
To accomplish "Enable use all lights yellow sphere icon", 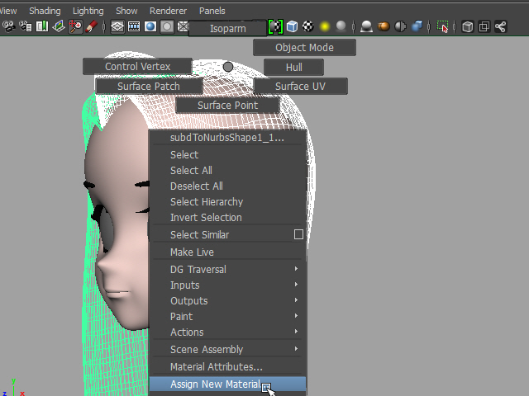I will point(325,26).
